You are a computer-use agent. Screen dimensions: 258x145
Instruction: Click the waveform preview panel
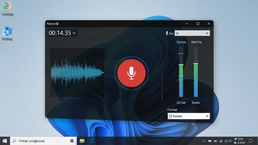pyautogui.click(x=77, y=72)
